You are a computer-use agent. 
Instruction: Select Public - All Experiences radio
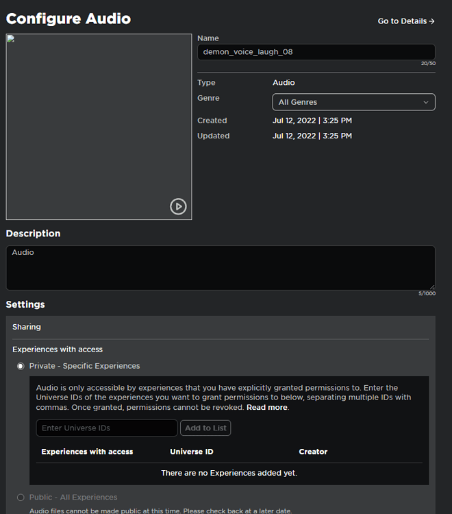coord(21,498)
